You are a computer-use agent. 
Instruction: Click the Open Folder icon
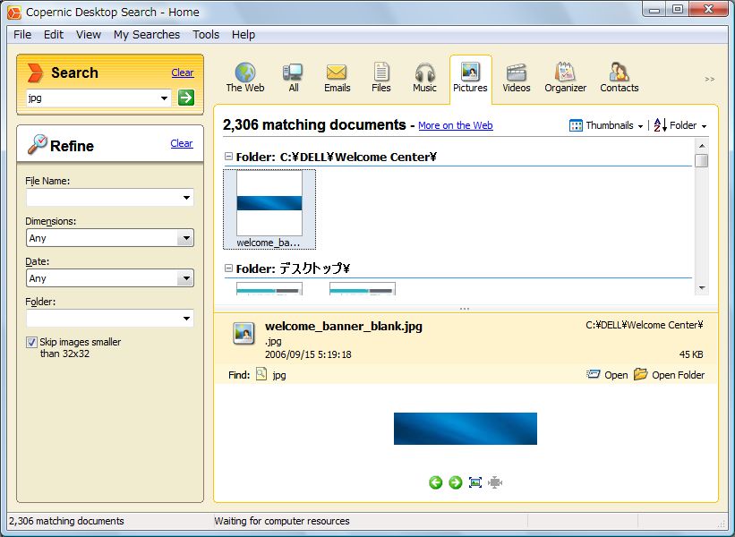(x=640, y=374)
